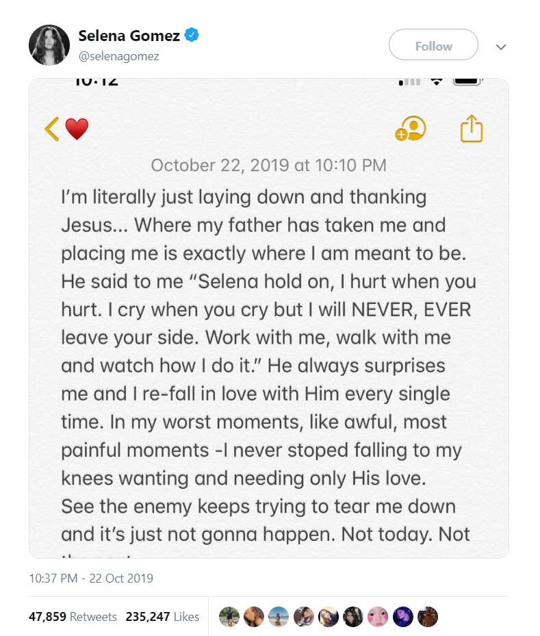This screenshot has height=636, width=540.
Task: Open the attached note screenshot image
Action: (x=269, y=318)
